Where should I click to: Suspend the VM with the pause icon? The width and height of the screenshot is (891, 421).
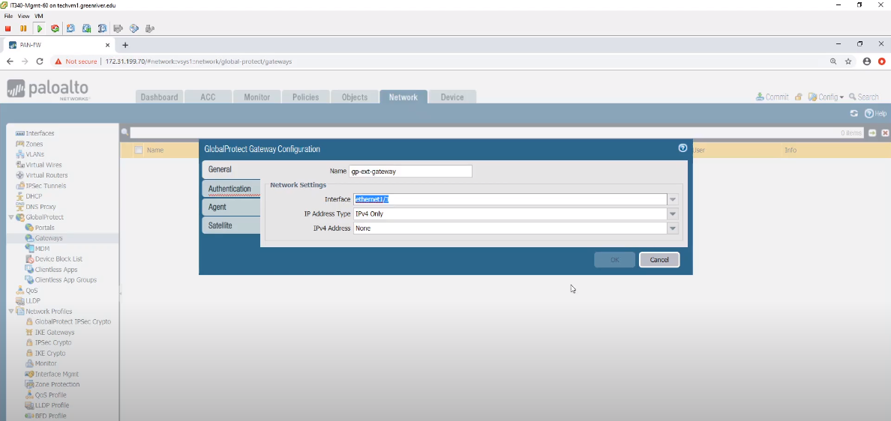click(23, 28)
